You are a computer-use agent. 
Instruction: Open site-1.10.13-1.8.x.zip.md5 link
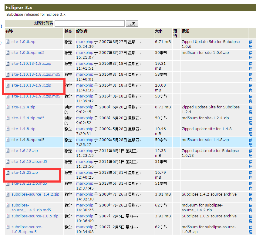(36, 74)
